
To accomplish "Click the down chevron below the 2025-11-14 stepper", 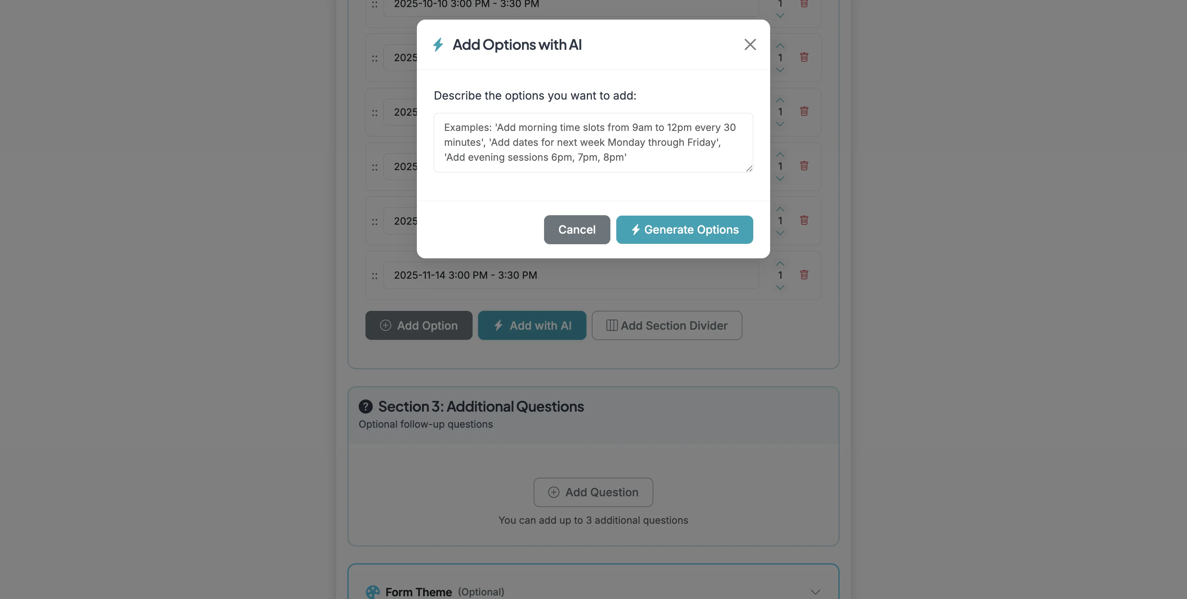I will point(780,287).
